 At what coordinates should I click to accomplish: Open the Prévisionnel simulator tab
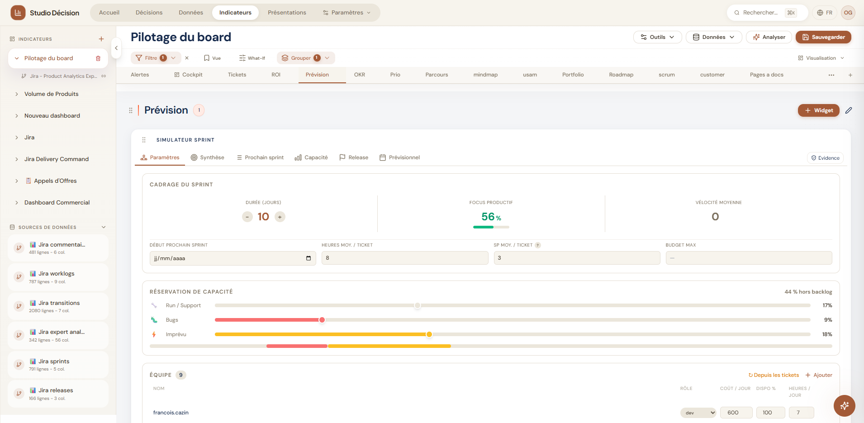(x=400, y=157)
